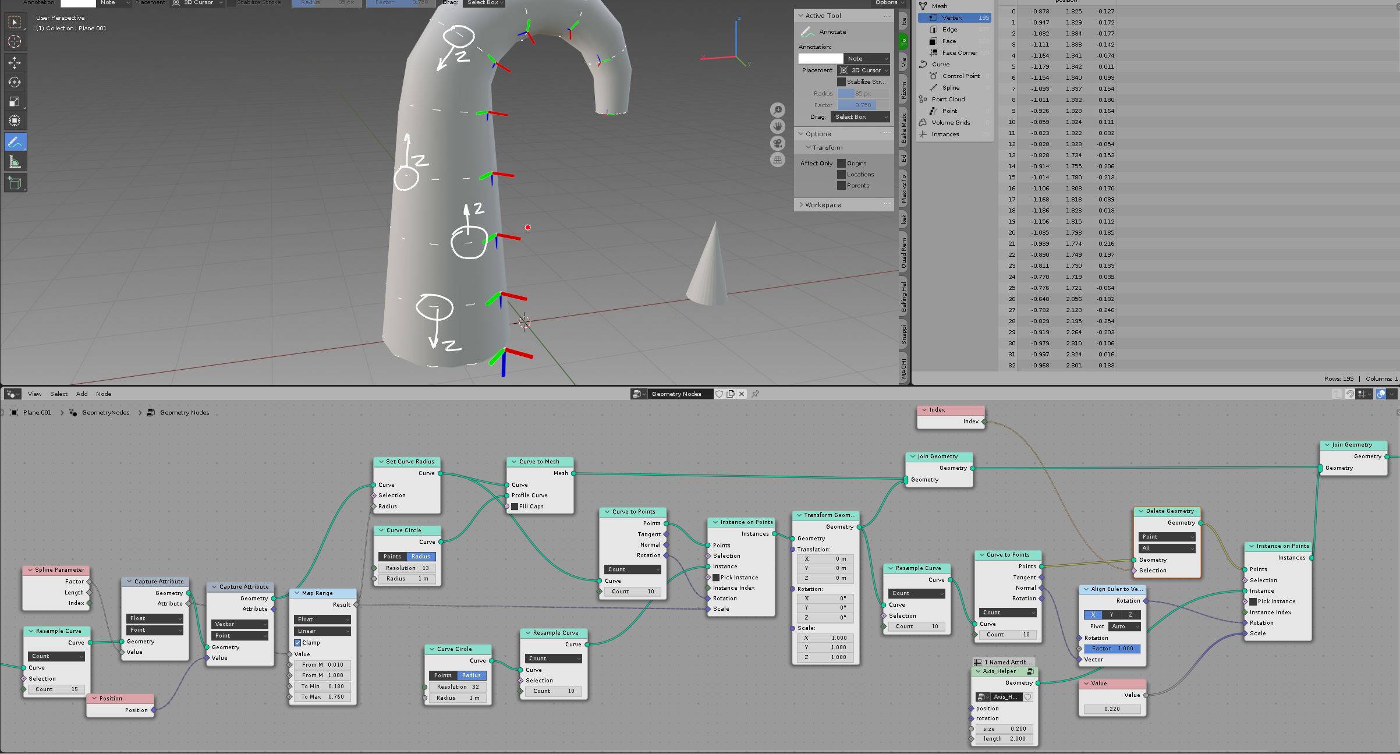The image size is (1400, 754).
Task: Toggle node editor overlay button
Action: pyautogui.click(x=1381, y=394)
